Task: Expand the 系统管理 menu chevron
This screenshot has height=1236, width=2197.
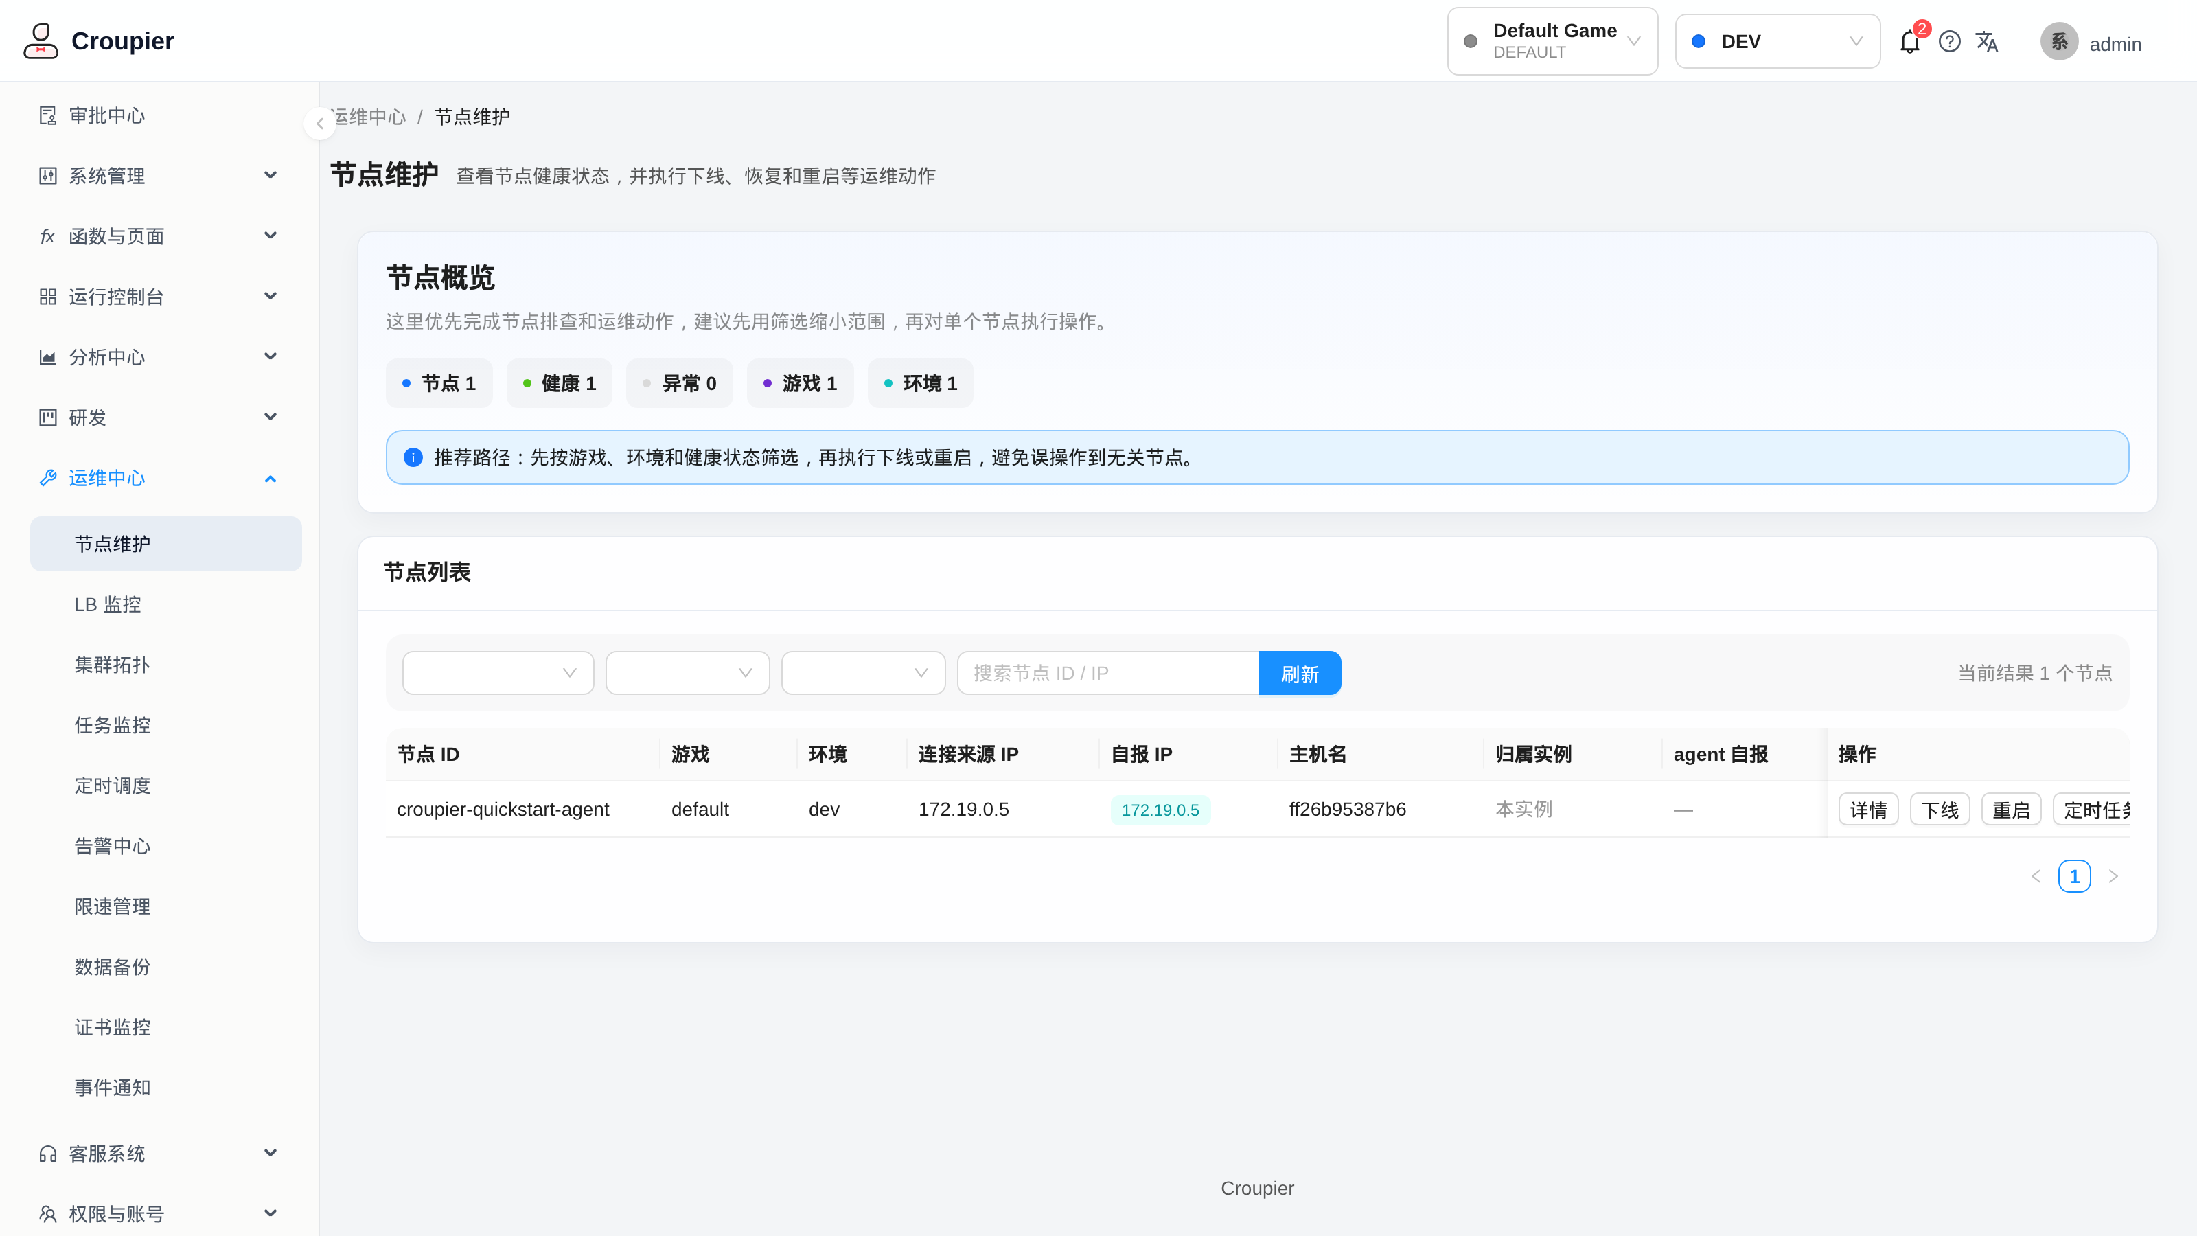Action: (271, 176)
